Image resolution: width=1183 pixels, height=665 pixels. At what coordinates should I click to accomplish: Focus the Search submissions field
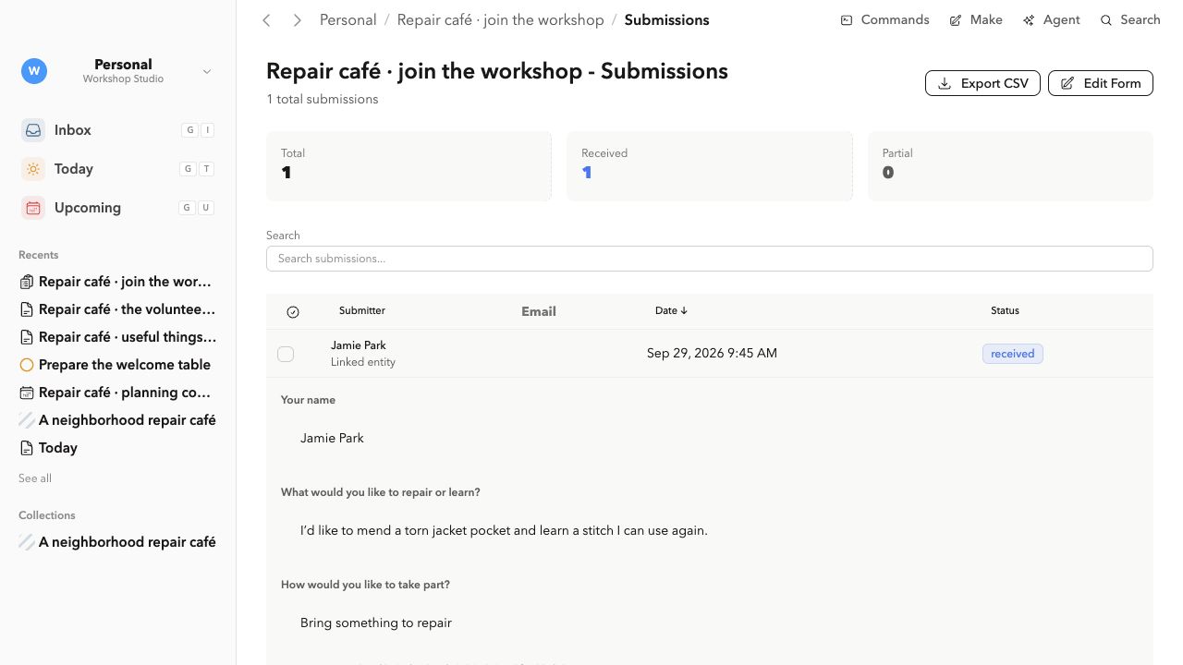710,259
